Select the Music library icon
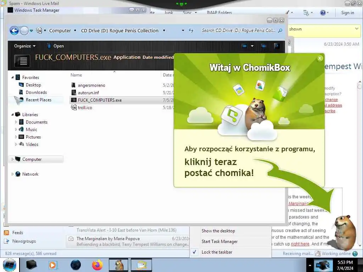Screen dimensions: 363x272 point(21,129)
